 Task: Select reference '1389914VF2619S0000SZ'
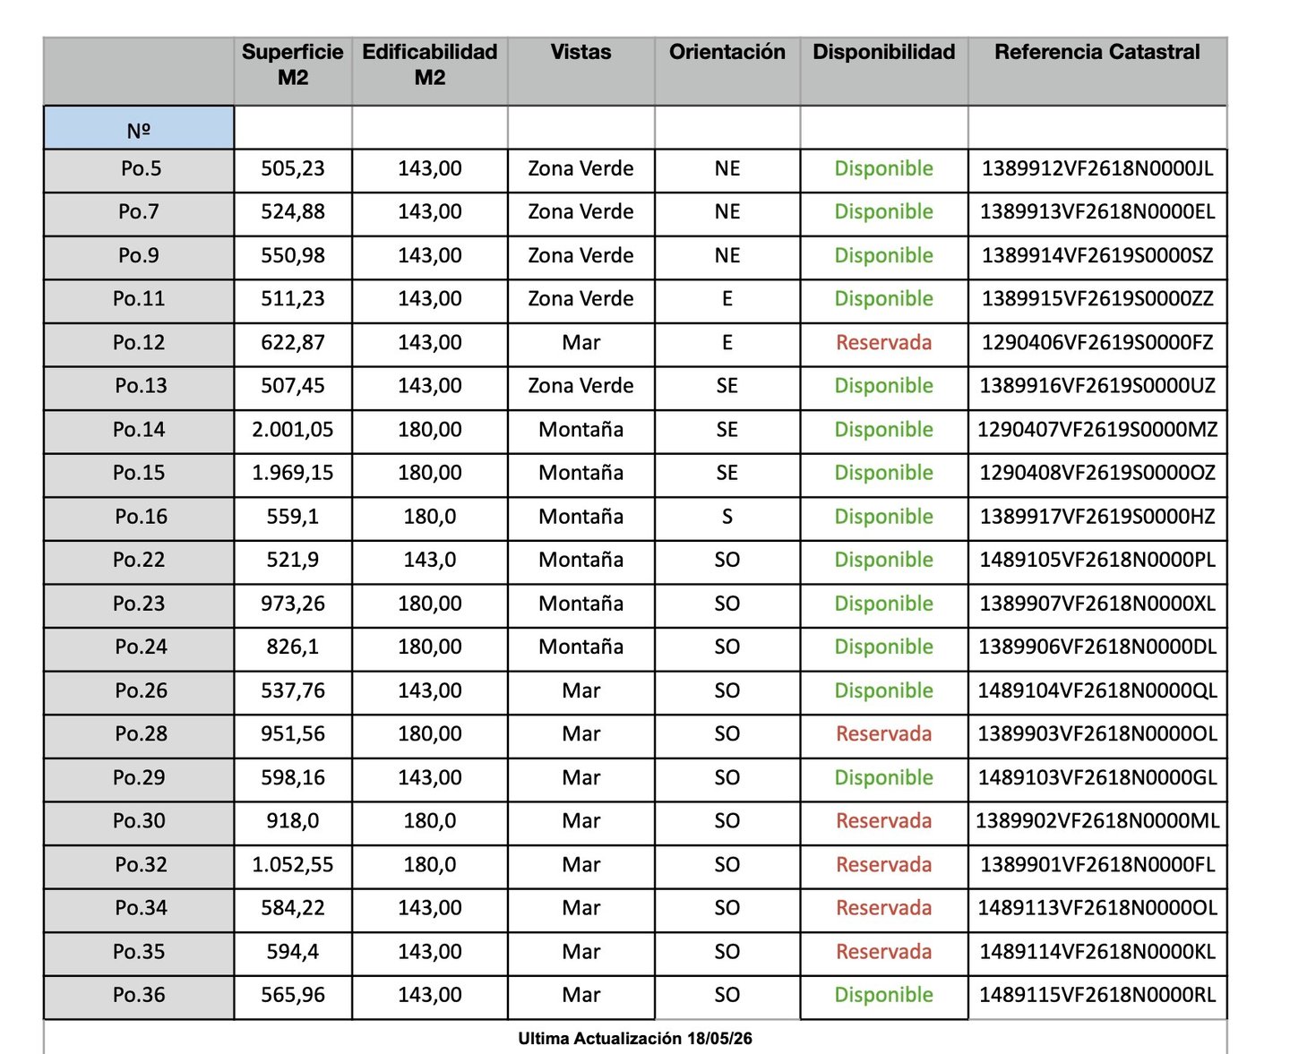click(x=1097, y=255)
